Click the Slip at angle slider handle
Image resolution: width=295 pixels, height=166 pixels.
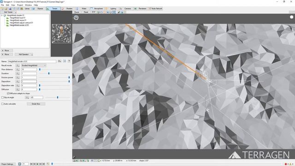pos(58,97)
